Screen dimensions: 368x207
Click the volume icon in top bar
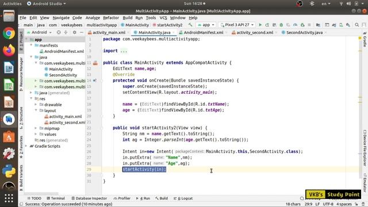tap(348, 3)
